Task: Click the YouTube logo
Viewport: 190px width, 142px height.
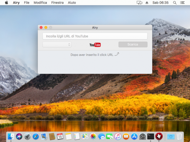Action: point(95,45)
